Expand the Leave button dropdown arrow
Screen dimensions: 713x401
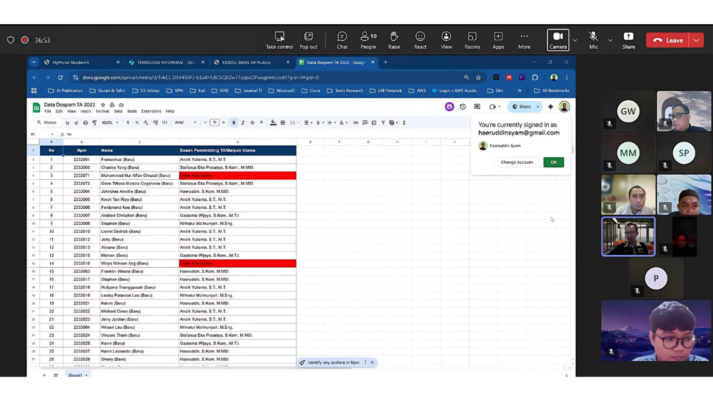coord(696,40)
